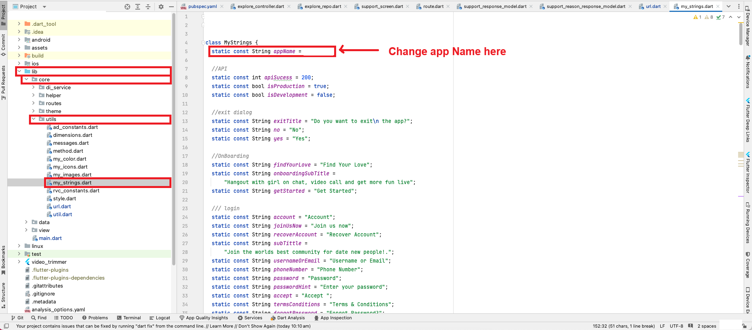Collapse the utils folder
This screenshot has height=330, width=752.
click(34, 119)
